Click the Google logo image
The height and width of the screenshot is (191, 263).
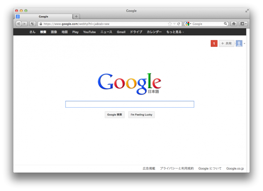(x=129, y=84)
